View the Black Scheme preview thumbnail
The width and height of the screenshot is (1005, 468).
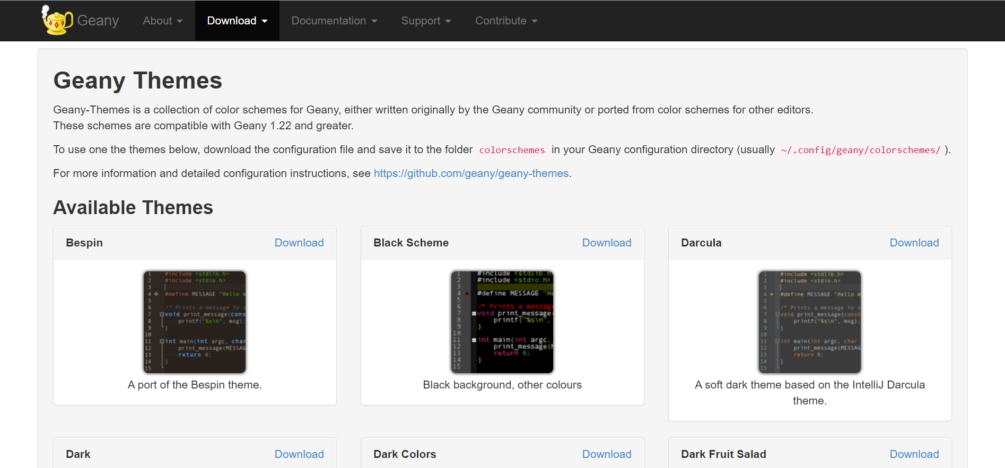[x=502, y=322]
